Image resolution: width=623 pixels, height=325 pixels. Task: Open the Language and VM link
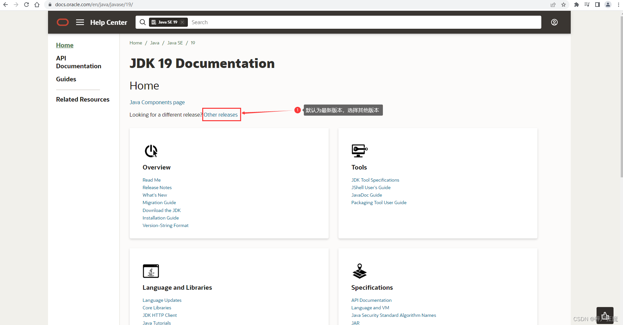(x=370, y=308)
